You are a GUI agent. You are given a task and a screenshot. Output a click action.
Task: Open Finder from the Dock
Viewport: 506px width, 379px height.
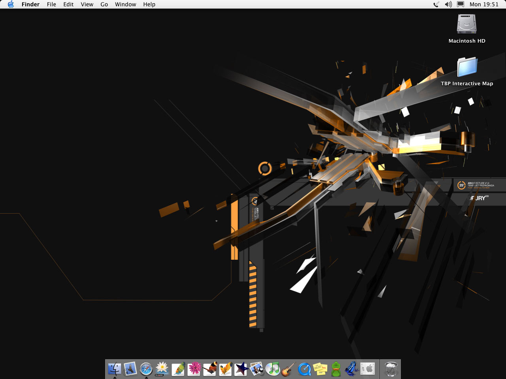pos(115,369)
